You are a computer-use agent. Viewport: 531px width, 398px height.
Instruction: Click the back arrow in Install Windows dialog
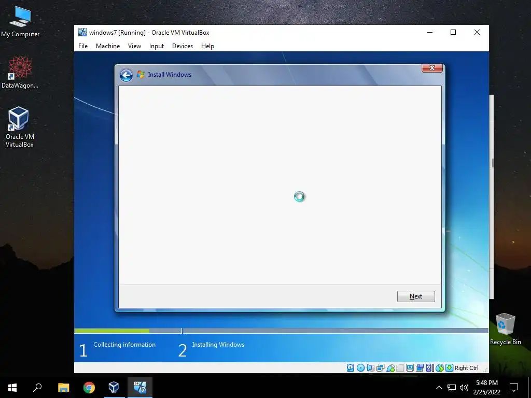pyautogui.click(x=126, y=75)
